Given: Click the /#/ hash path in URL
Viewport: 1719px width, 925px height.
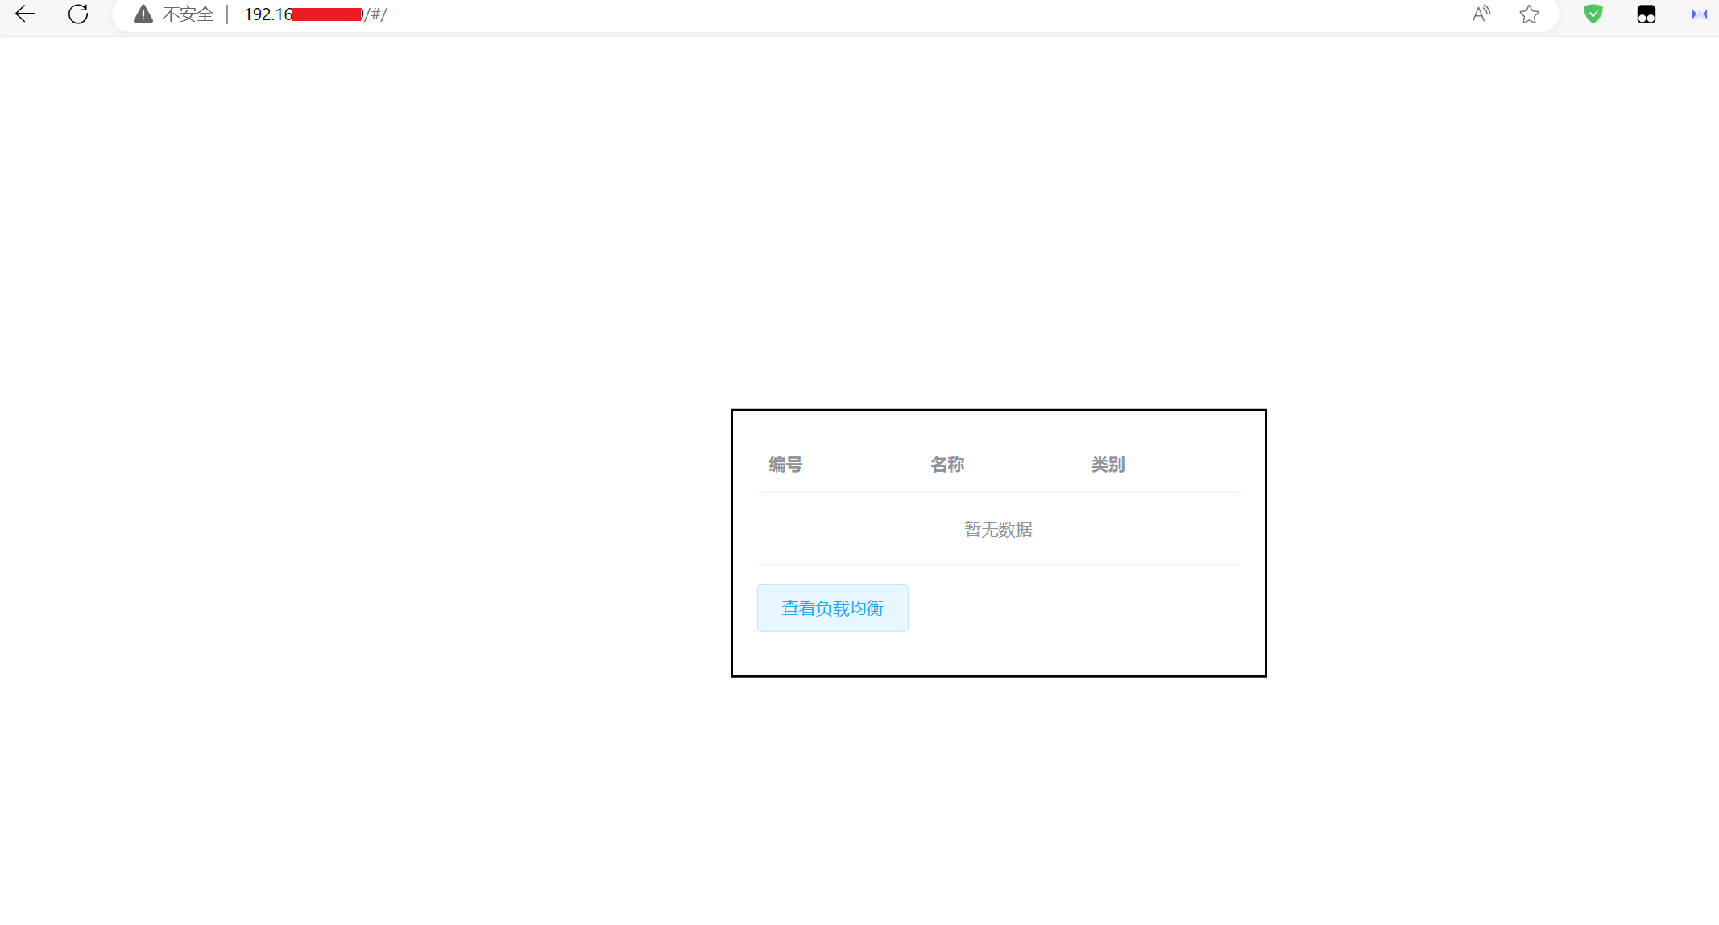Looking at the screenshot, I should (376, 14).
